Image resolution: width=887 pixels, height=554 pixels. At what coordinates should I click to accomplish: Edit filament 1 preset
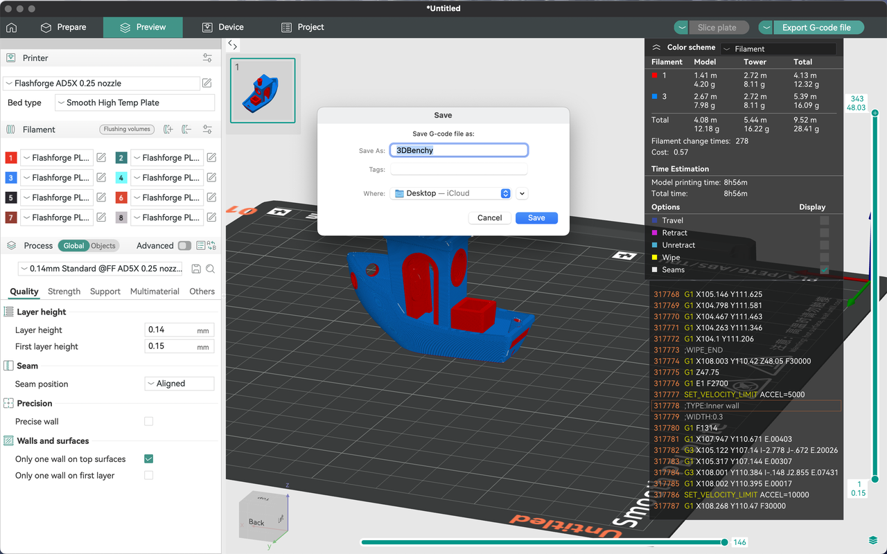tap(101, 158)
